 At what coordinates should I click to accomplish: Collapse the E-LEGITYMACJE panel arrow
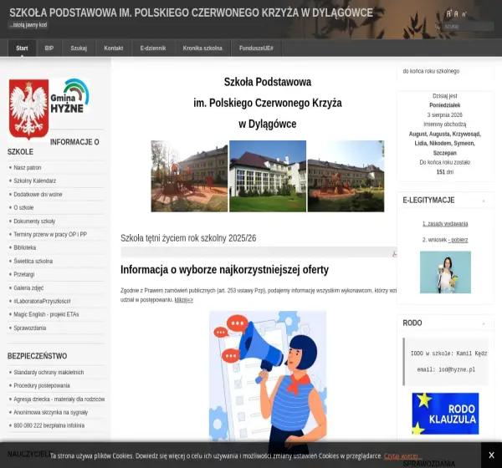coord(484,201)
